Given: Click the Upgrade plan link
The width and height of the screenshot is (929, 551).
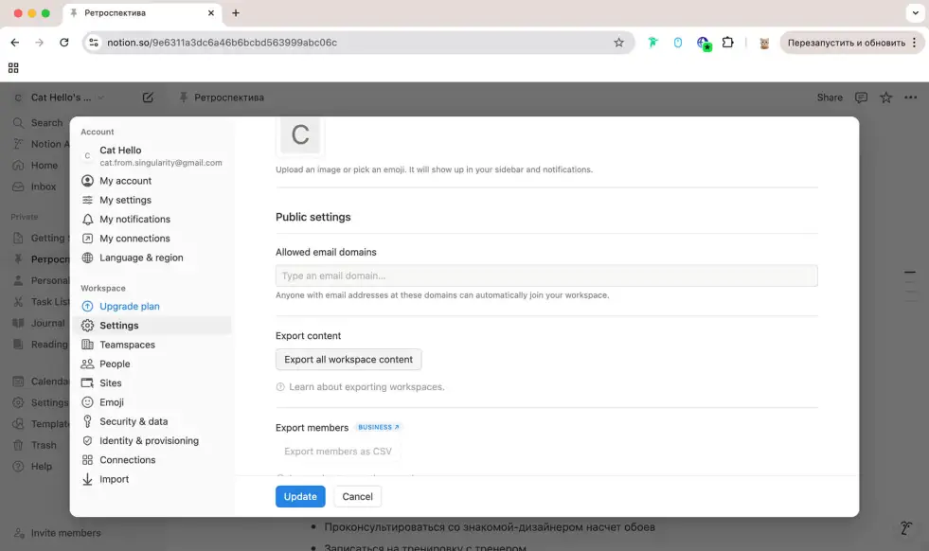Looking at the screenshot, I should point(129,307).
